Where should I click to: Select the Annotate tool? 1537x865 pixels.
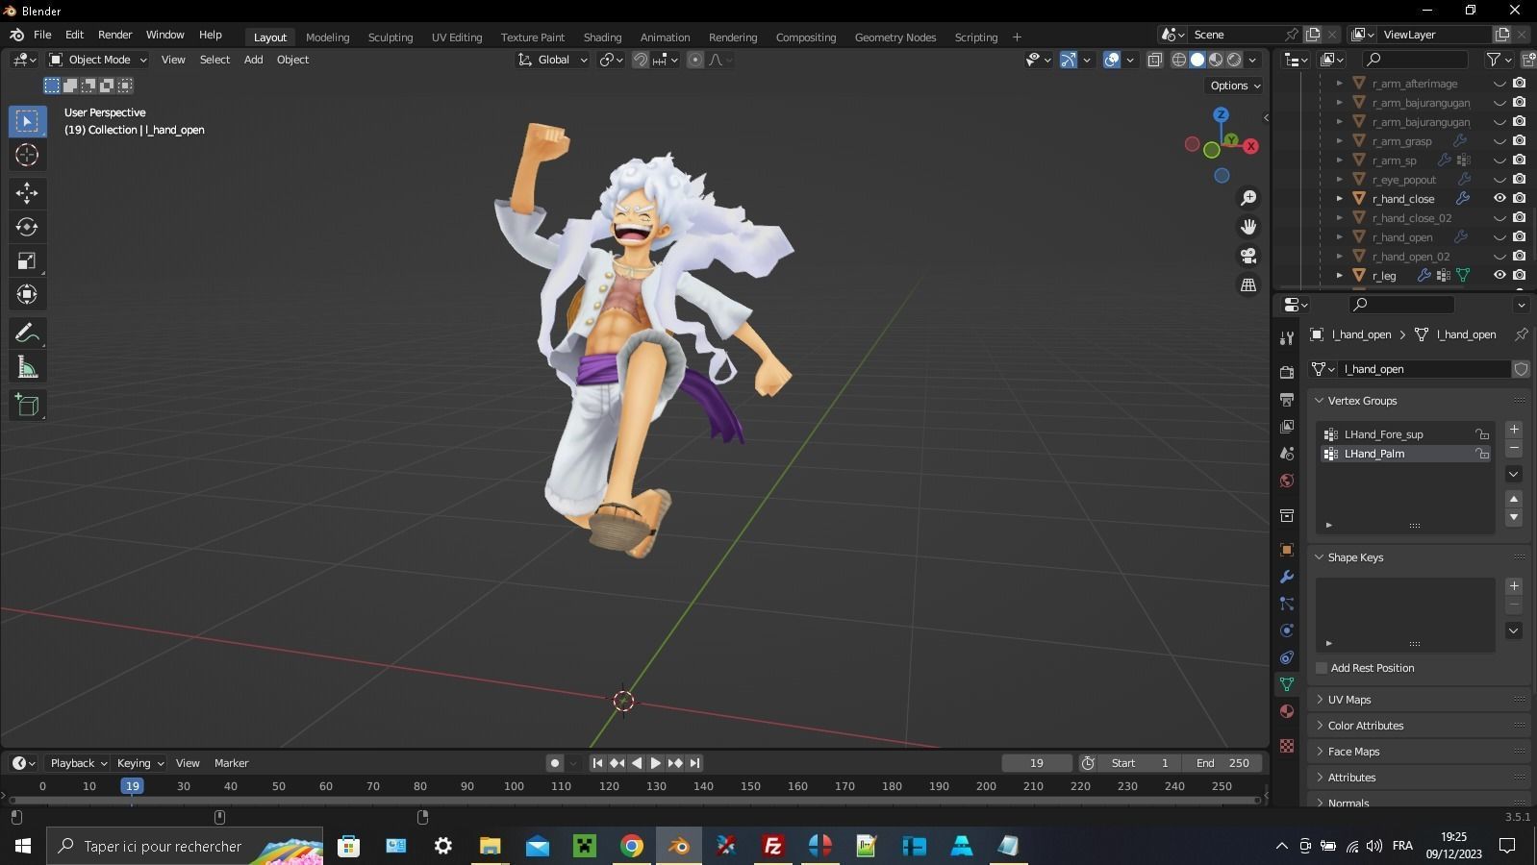coord(27,334)
